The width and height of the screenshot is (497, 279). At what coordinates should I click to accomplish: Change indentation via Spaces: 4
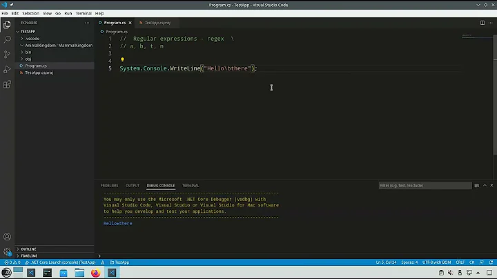[409, 262]
